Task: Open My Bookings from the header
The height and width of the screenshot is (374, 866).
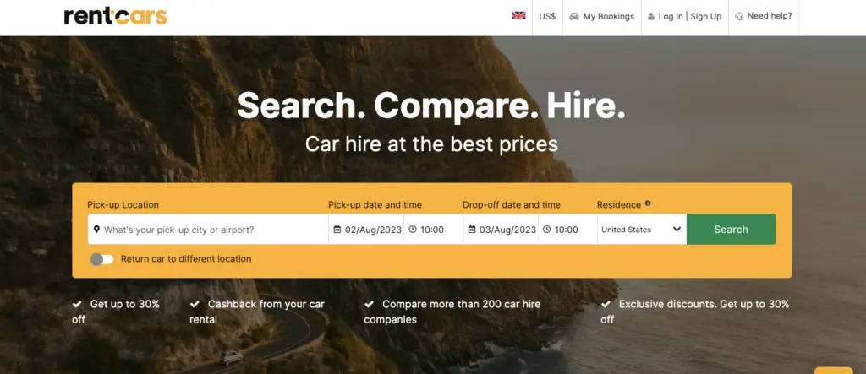Action: pyautogui.click(x=602, y=17)
